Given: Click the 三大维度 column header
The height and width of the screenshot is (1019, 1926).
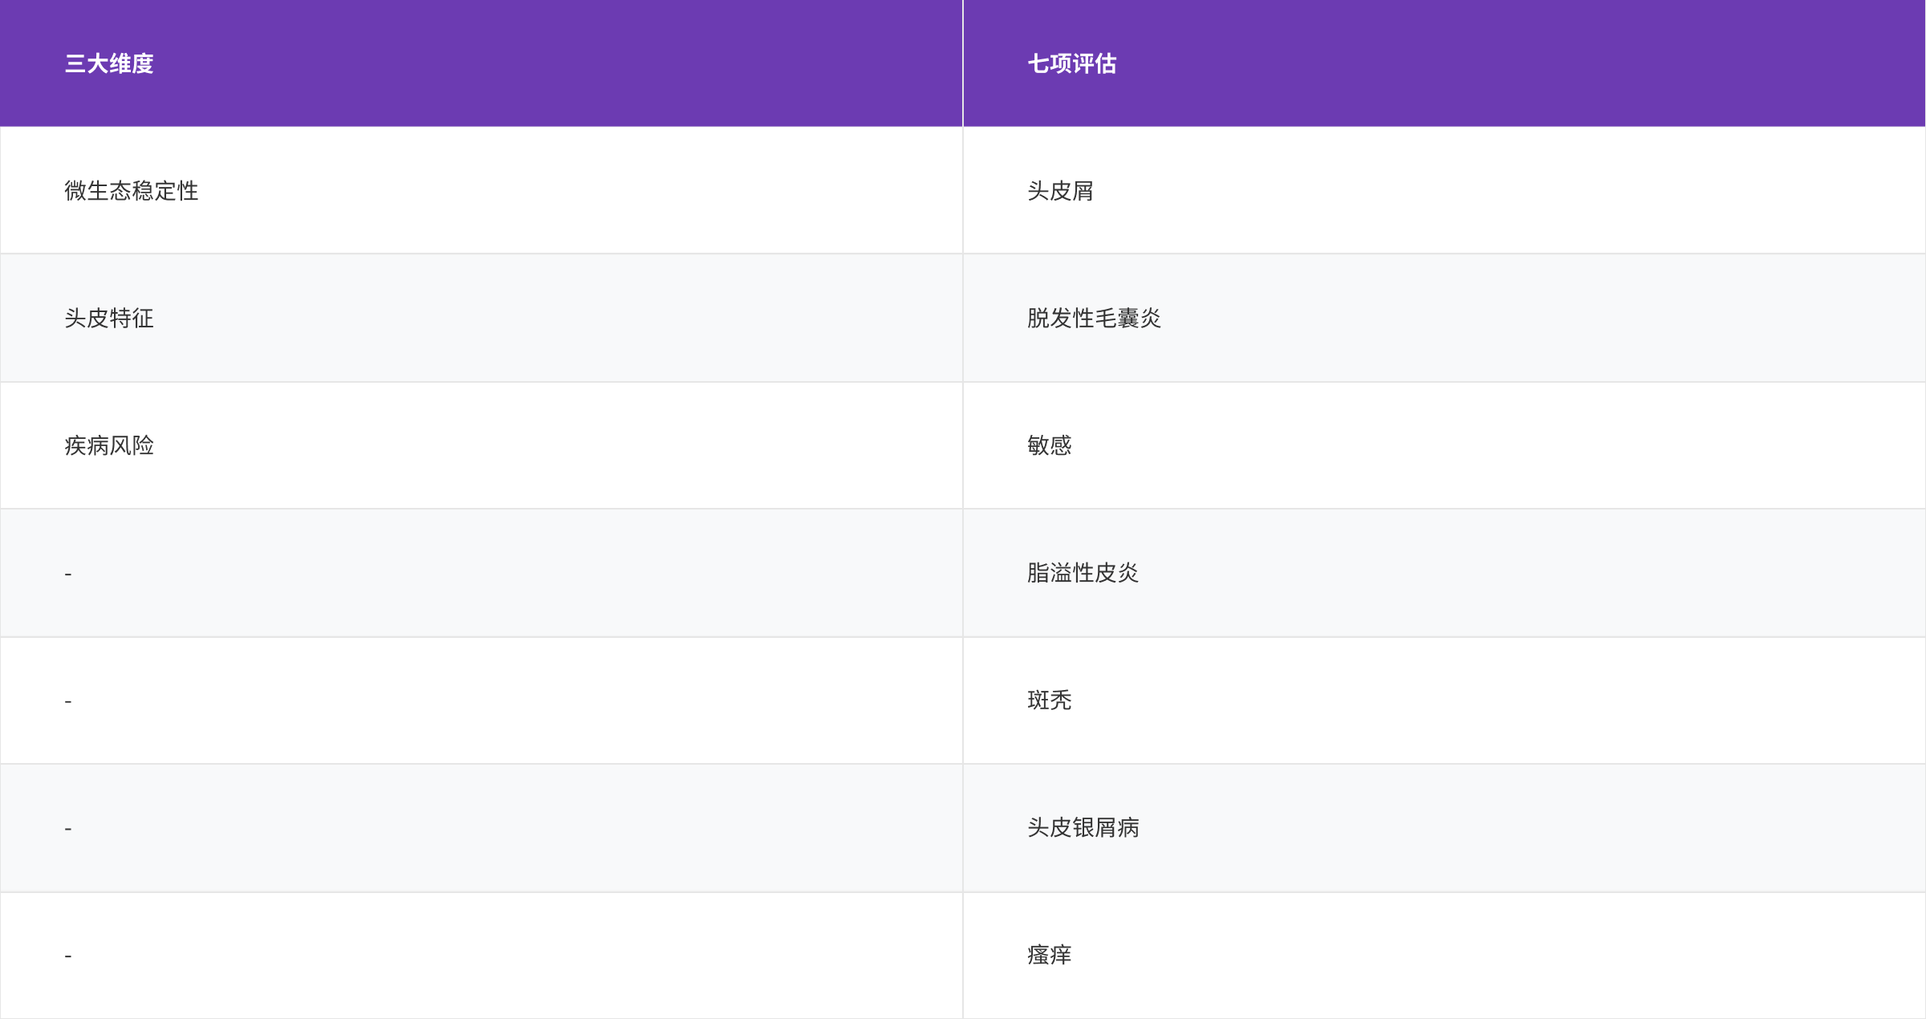Looking at the screenshot, I should (x=109, y=63).
